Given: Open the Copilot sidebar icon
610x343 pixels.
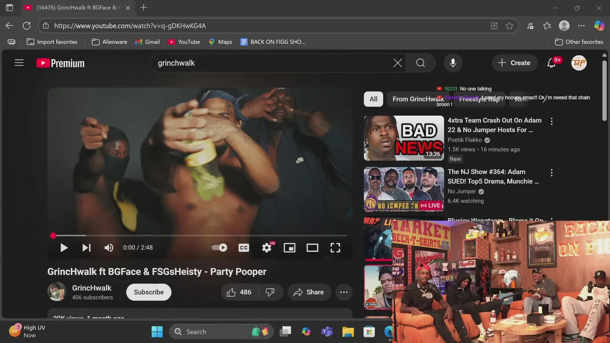Looking at the screenshot, I should click(x=599, y=26).
